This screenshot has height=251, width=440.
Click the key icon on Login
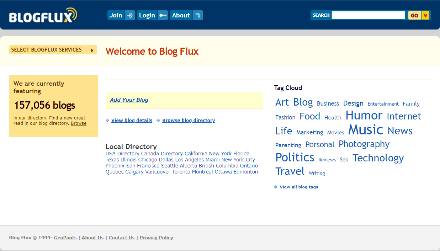pos(163,15)
